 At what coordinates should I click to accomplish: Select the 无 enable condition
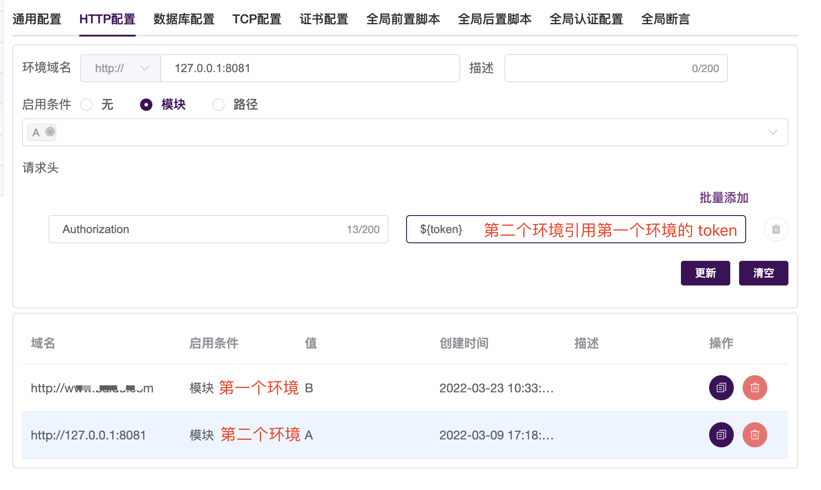click(86, 105)
